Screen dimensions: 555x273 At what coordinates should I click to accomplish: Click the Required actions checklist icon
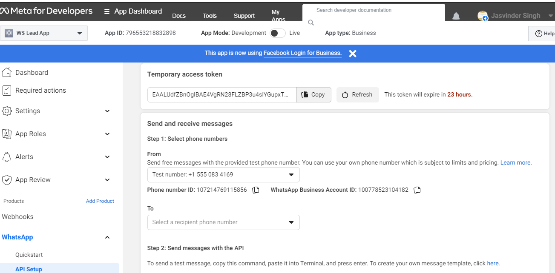point(7,90)
